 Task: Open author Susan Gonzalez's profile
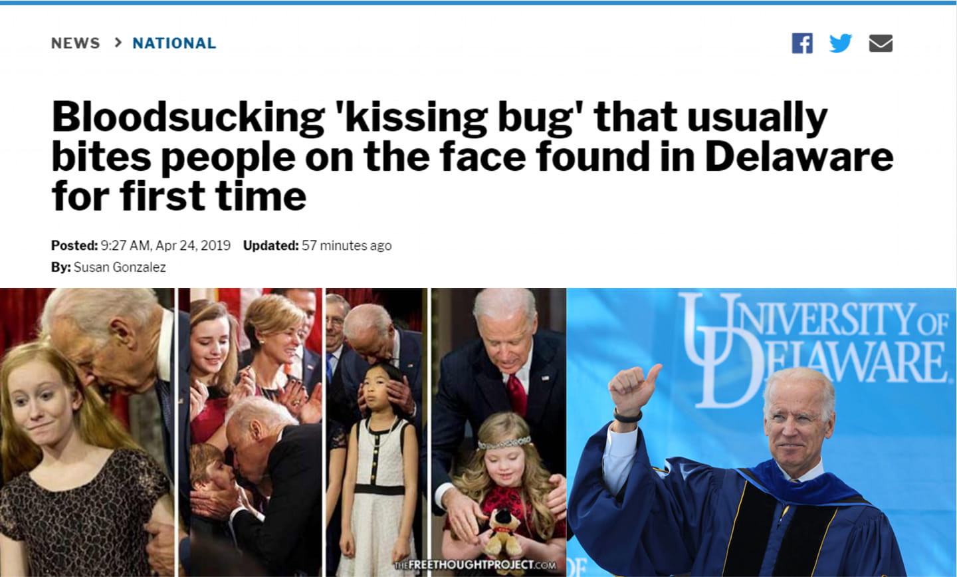tap(120, 267)
